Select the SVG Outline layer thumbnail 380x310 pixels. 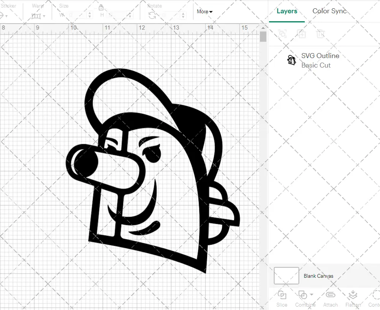[x=291, y=60]
